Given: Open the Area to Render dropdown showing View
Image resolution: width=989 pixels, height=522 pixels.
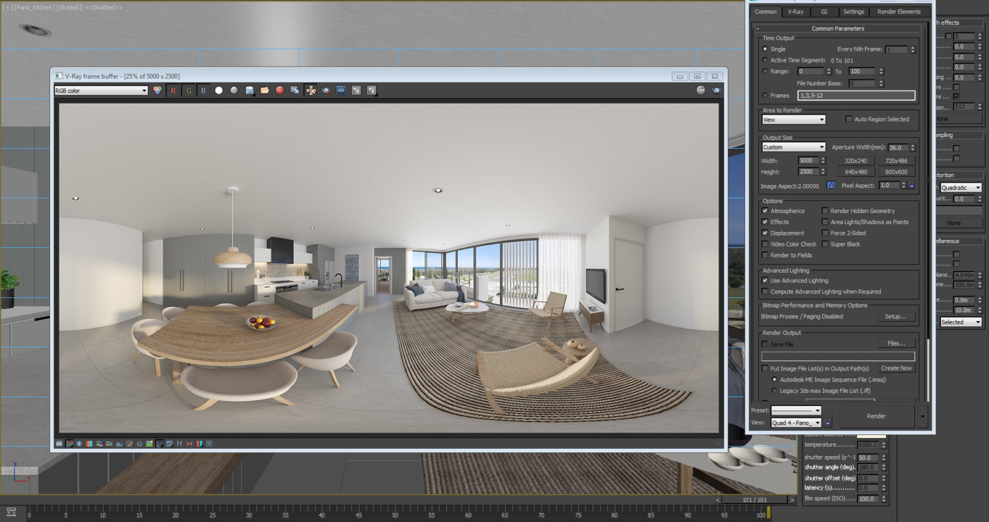Looking at the screenshot, I should (x=793, y=119).
